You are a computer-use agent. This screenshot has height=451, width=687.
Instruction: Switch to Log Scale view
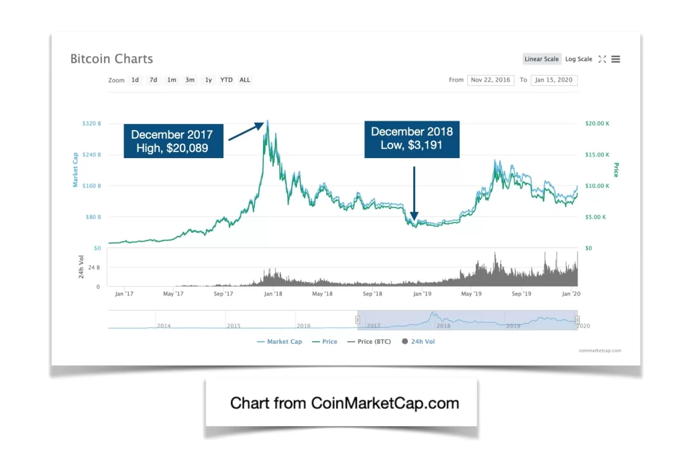578,59
